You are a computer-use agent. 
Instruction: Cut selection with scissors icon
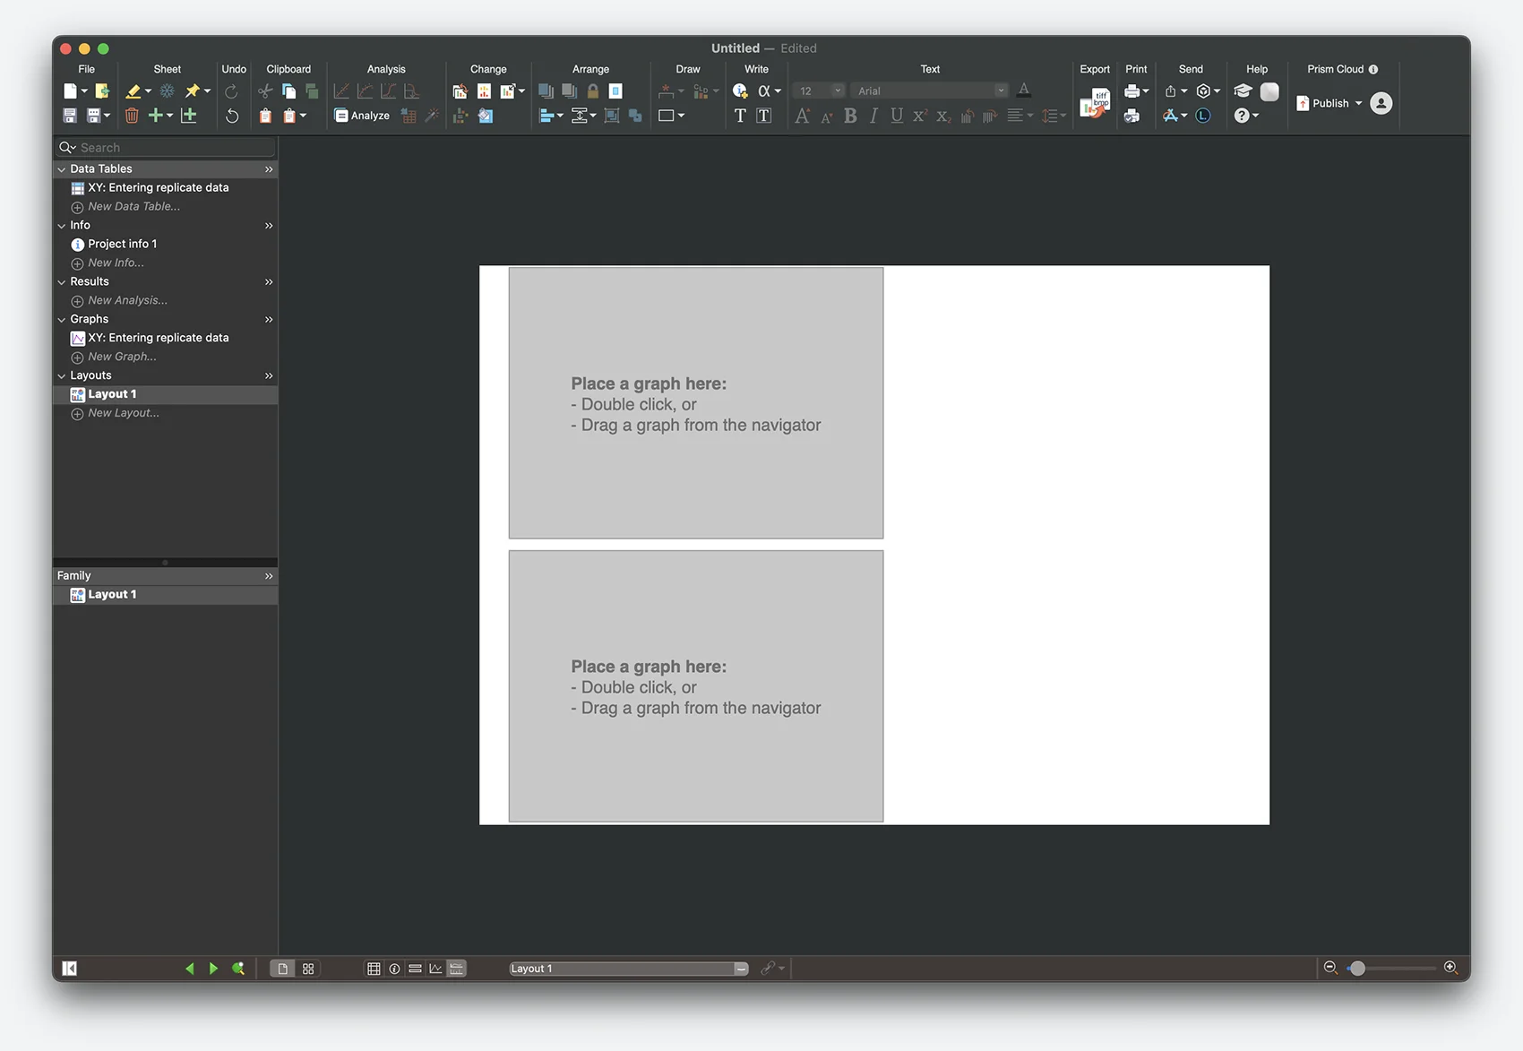point(265,90)
